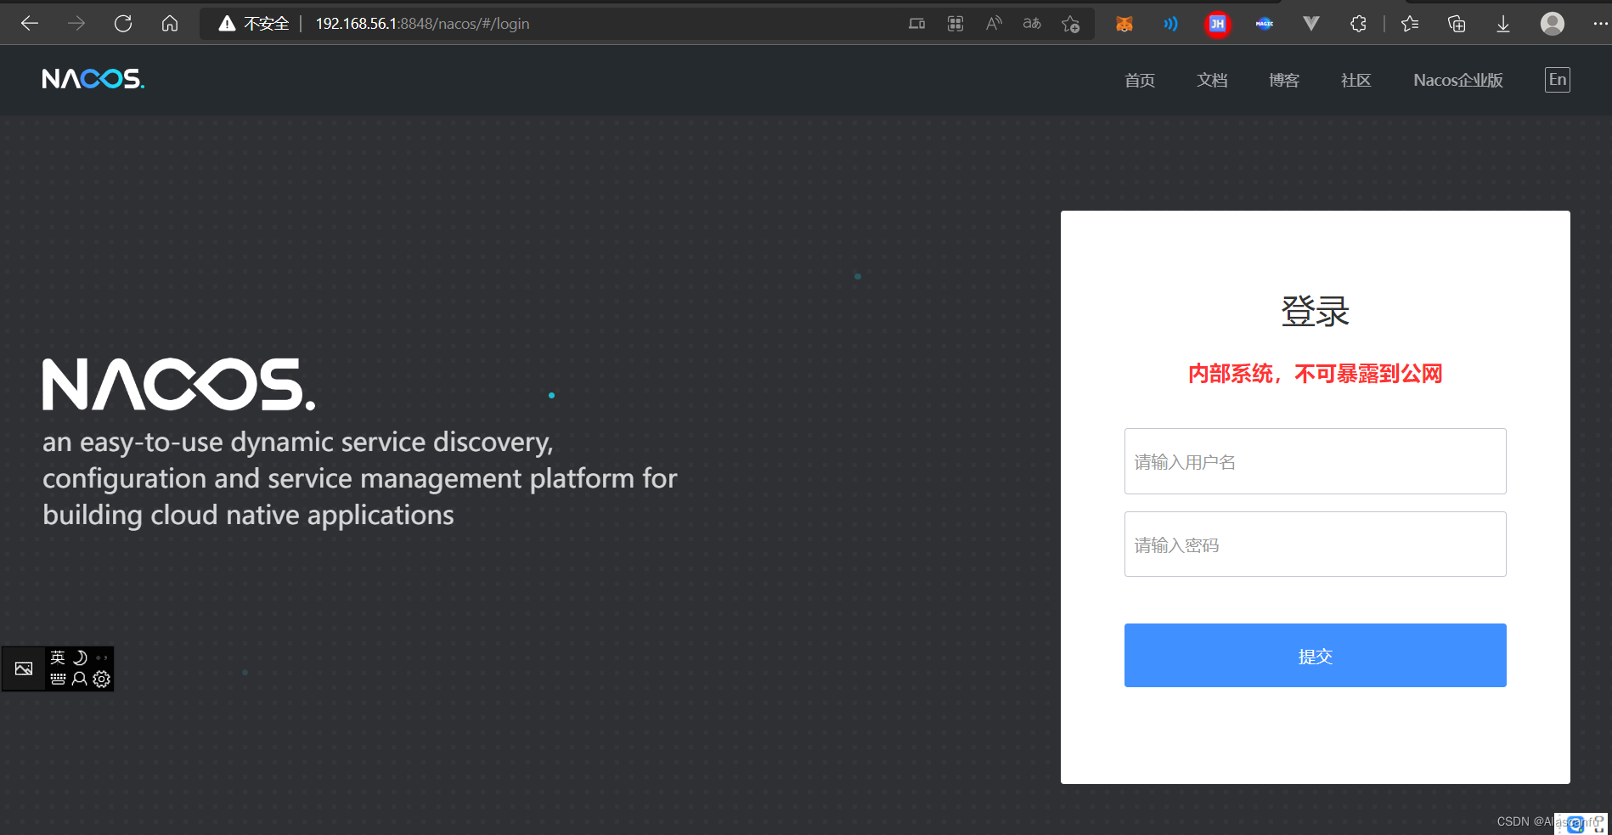
Task: Click the IME user account icon
Action: pyautogui.click(x=80, y=679)
